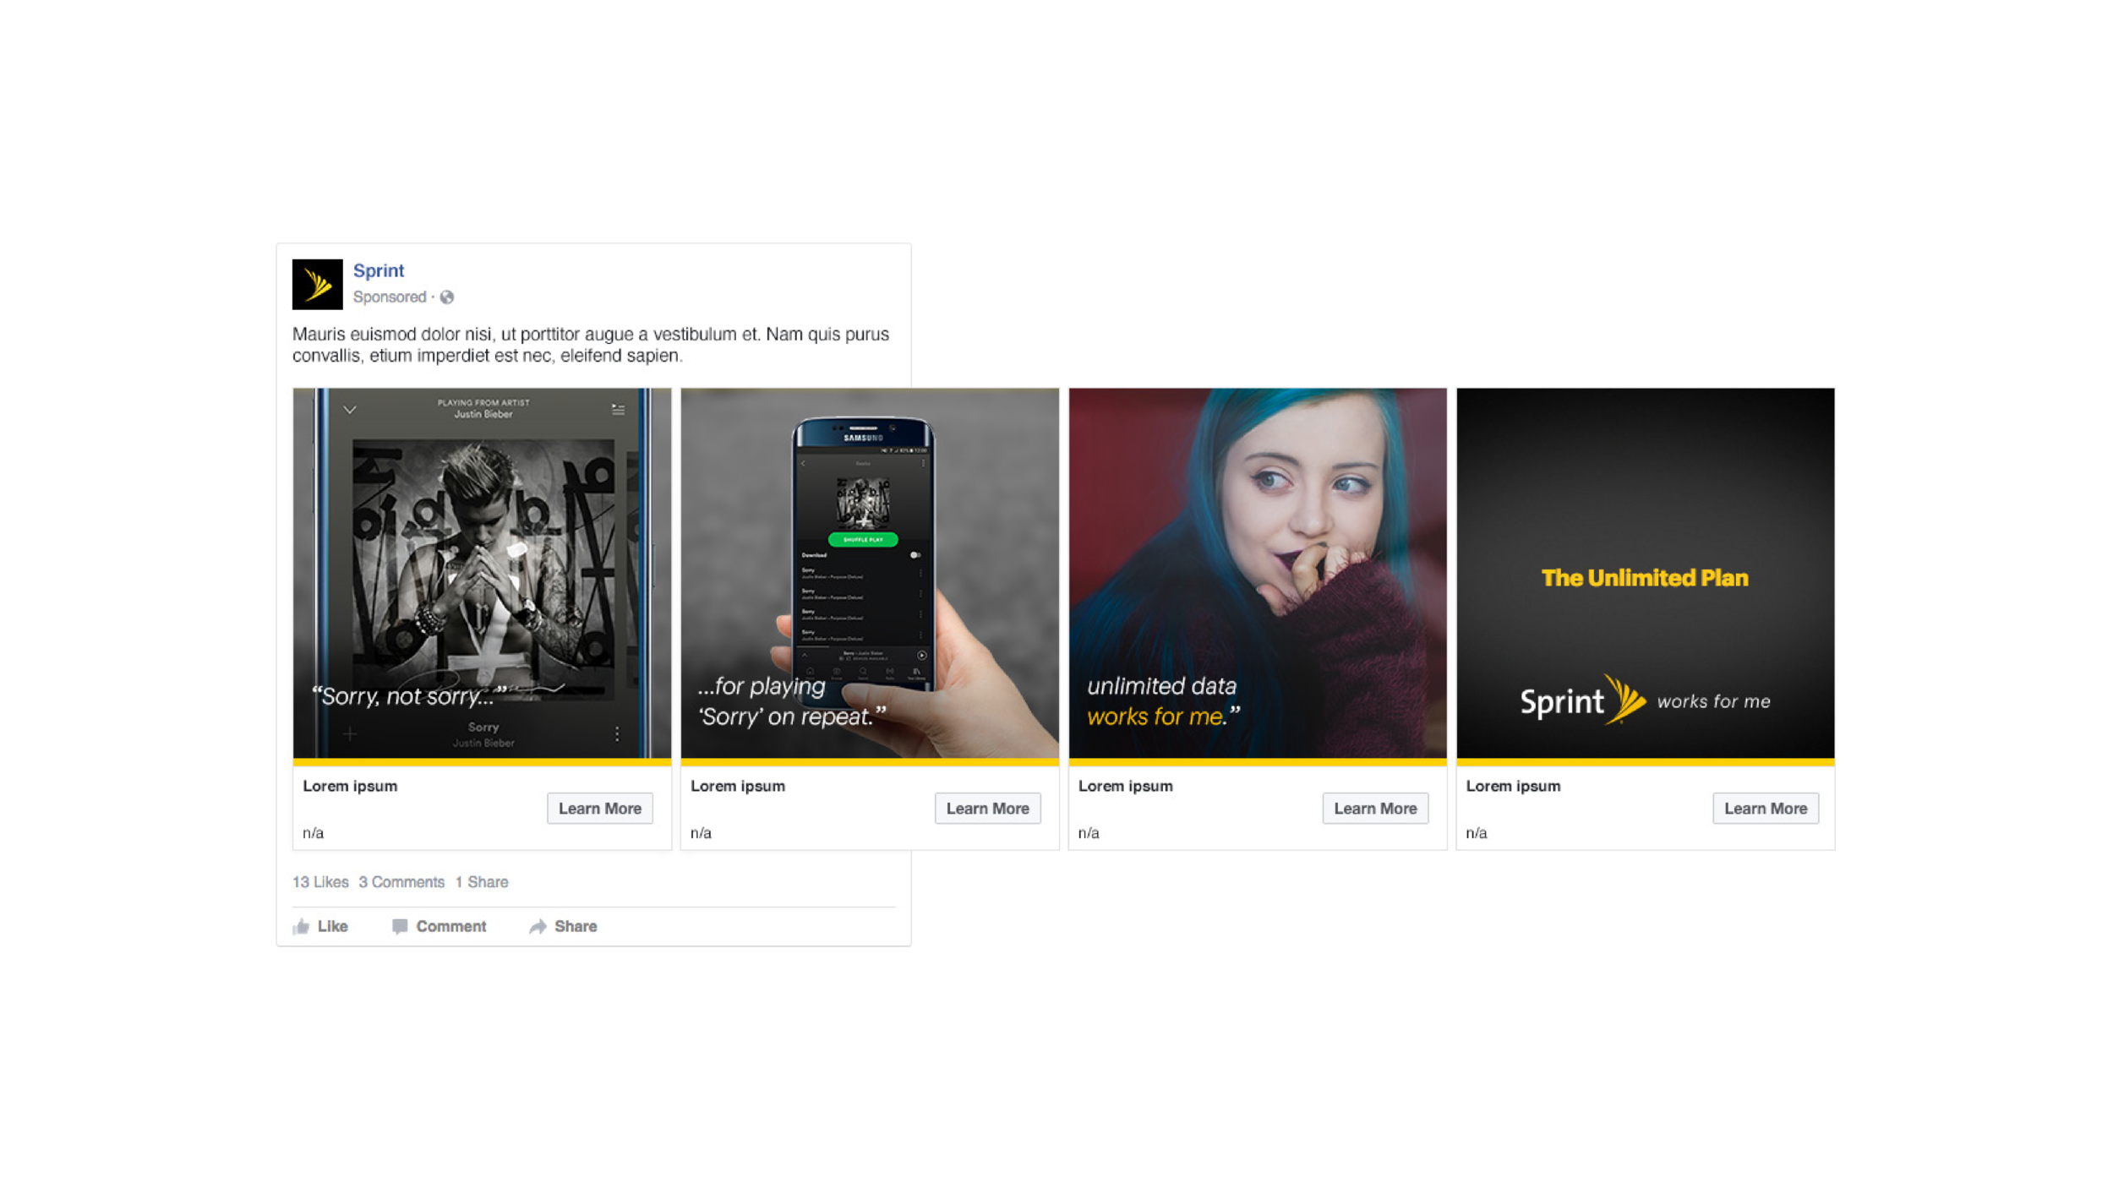2113x1188 pixels.
Task: Click the Sprint profile logo avatar
Action: coord(317,284)
